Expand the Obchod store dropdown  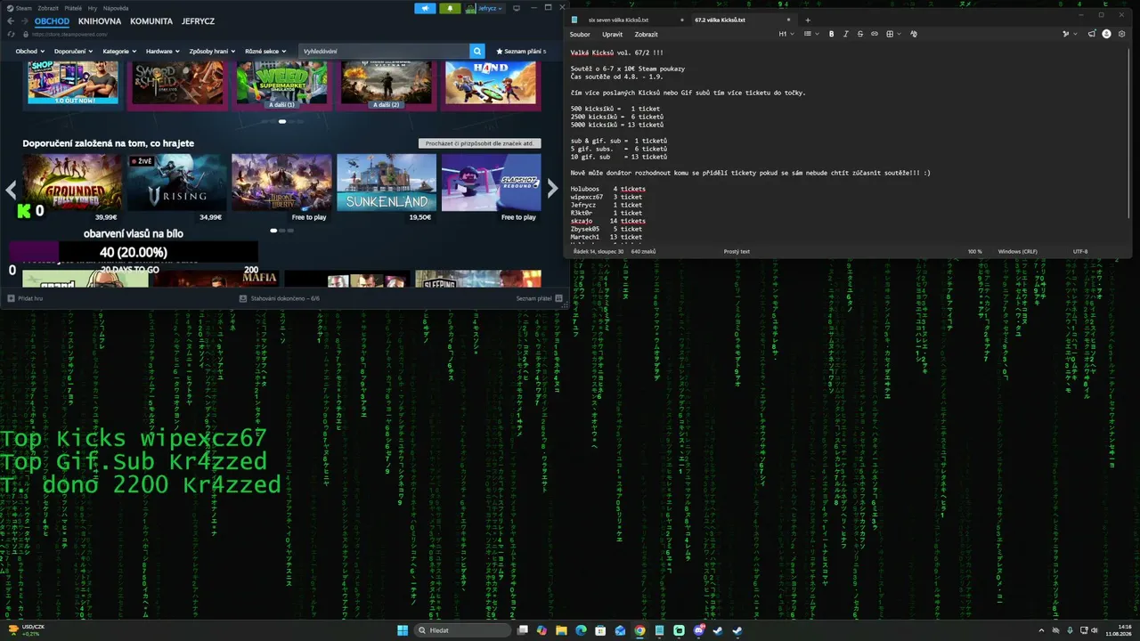click(x=29, y=52)
